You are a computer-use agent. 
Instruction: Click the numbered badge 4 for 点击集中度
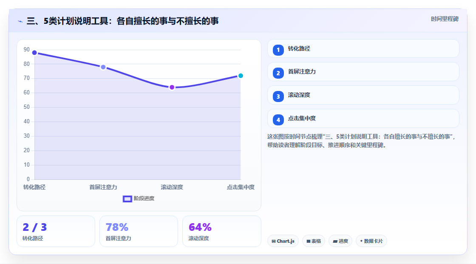[278, 120]
